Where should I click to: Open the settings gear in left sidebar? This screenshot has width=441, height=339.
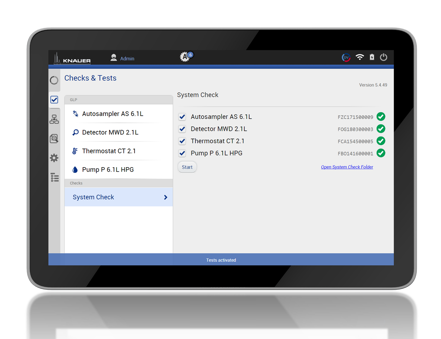tap(54, 158)
